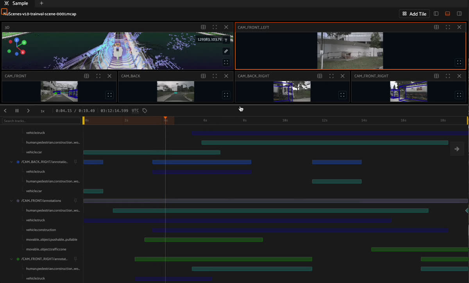Select the measure pencil tool in 3D view
This screenshot has height=283, width=469.
[226, 51]
